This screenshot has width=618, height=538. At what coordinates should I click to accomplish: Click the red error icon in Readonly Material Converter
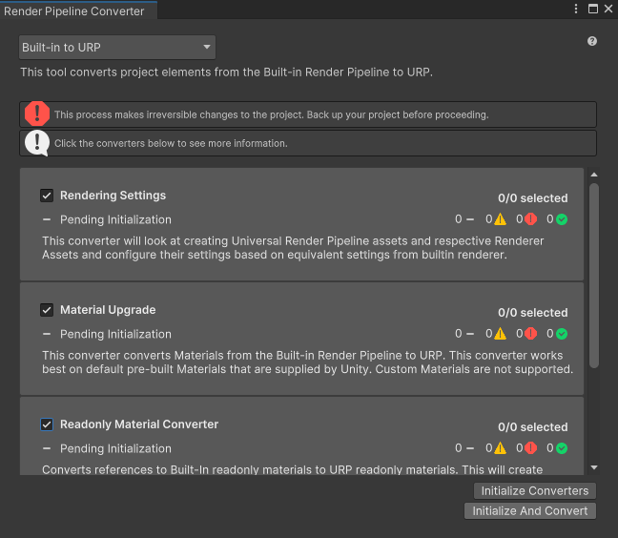point(531,448)
